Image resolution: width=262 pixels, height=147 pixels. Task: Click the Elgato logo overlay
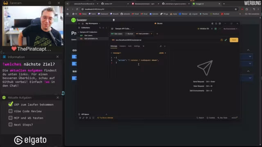pyautogui.click(x=30, y=140)
